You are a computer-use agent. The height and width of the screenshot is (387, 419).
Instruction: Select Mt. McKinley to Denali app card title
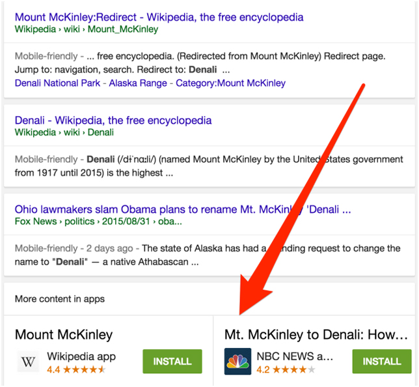316,334
